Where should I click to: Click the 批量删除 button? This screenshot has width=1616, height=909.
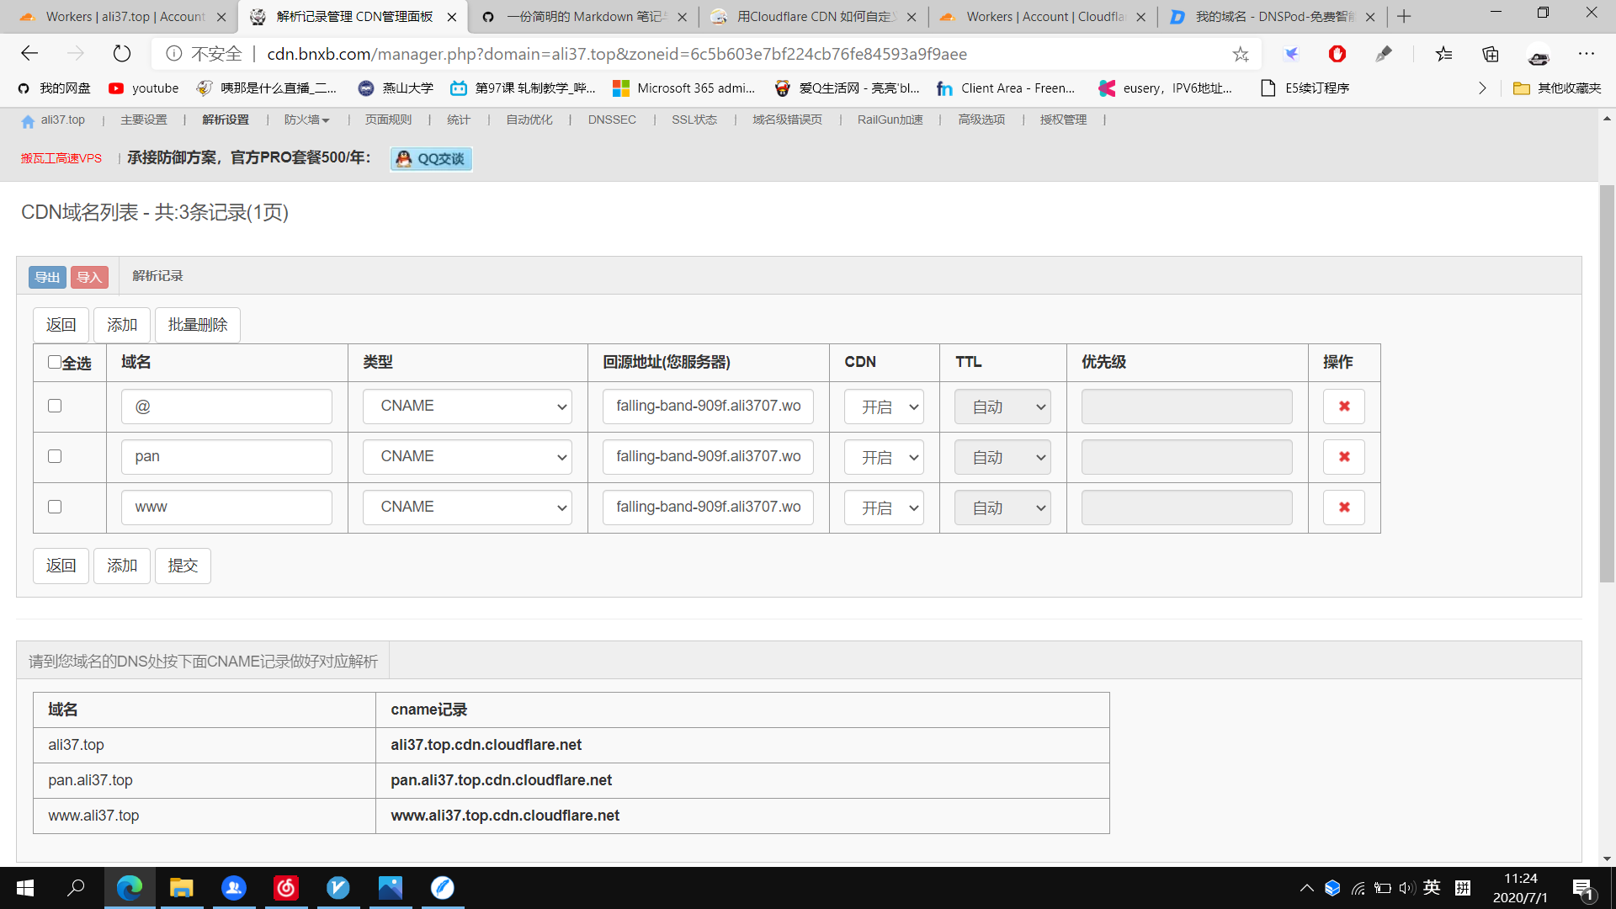click(197, 325)
